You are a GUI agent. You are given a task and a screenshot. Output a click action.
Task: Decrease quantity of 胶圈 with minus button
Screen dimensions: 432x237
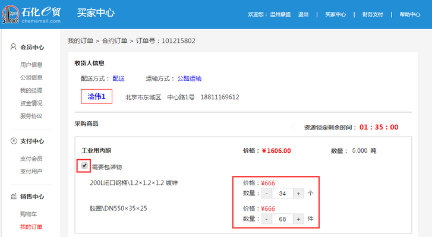pos(266,219)
